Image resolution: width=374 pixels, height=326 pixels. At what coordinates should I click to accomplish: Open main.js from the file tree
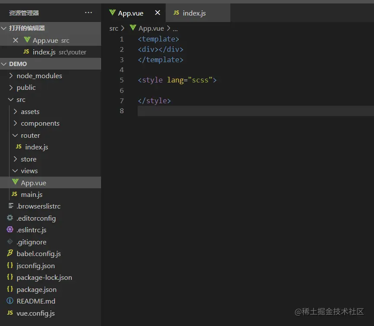coord(32,194)
